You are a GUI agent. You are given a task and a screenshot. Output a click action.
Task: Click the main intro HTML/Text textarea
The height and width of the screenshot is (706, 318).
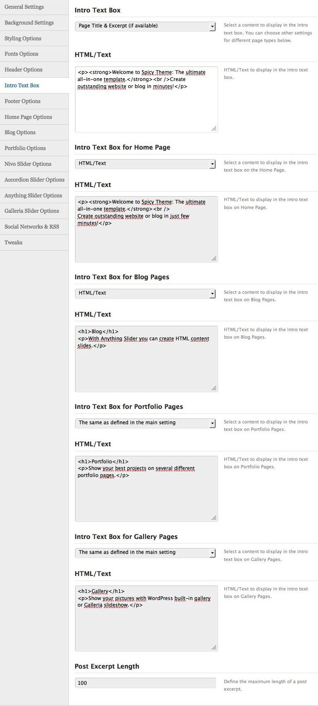coord(146,100)
